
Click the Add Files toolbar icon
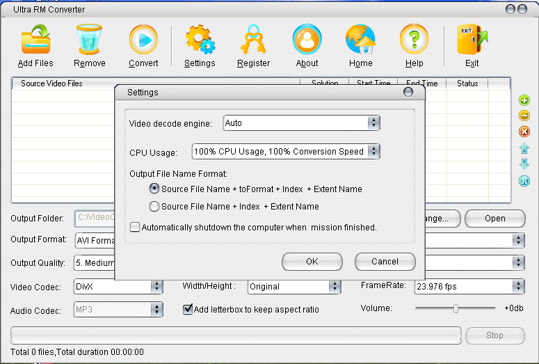point(35,40)
